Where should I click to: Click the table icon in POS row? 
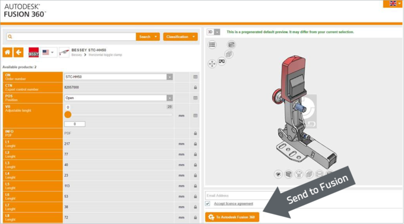[195, 98]
